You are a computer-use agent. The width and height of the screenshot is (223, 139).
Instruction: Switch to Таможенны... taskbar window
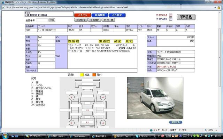[79, 136]
